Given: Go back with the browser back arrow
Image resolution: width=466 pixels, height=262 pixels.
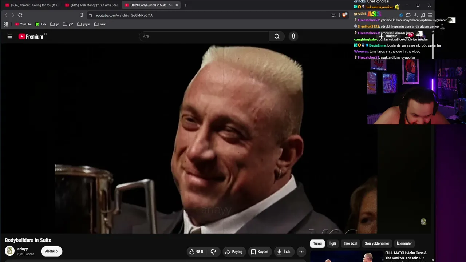Looking at the screenshot, I should [6, 15].
